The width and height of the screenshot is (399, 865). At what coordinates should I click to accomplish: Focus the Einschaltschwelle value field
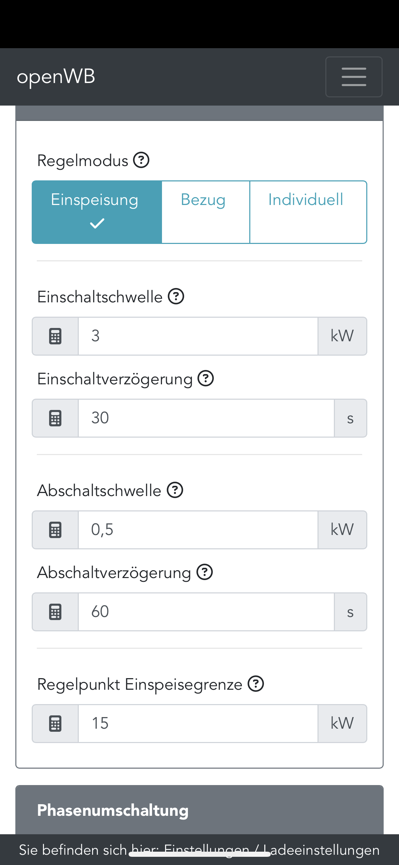pyautogui.click(x=198, y=336)
